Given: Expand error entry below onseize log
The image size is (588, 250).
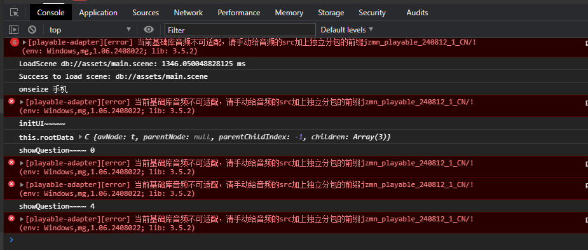Looking at the screenshot, I should click(x=22, y=102).
